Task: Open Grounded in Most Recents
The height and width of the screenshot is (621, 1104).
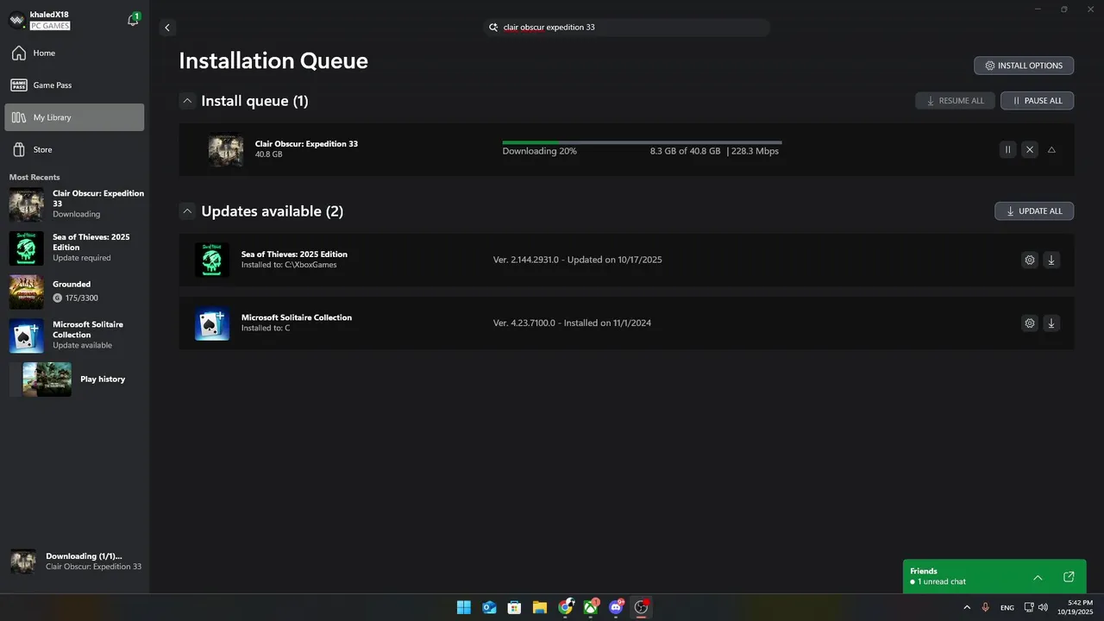Action: coord(76,292)
